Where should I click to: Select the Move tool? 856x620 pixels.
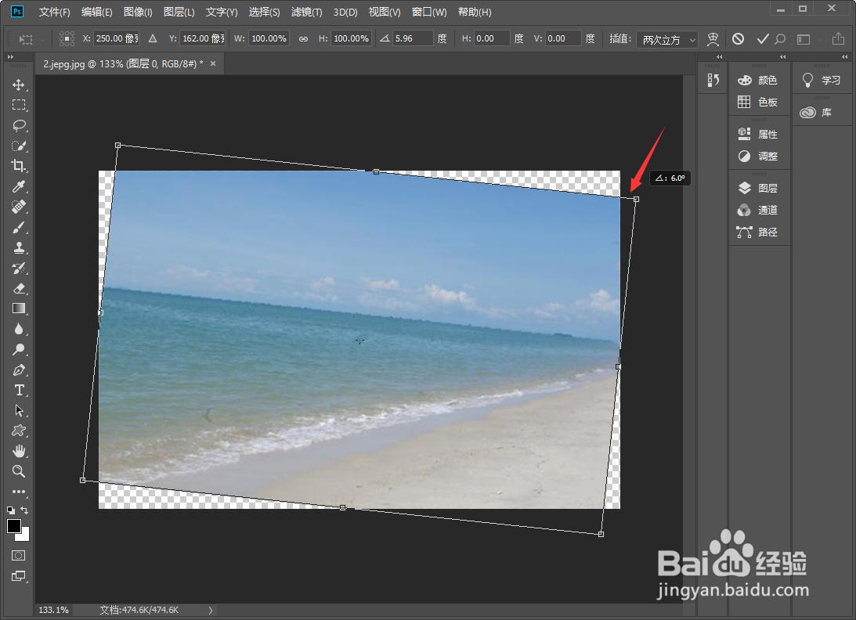point(19,85)
